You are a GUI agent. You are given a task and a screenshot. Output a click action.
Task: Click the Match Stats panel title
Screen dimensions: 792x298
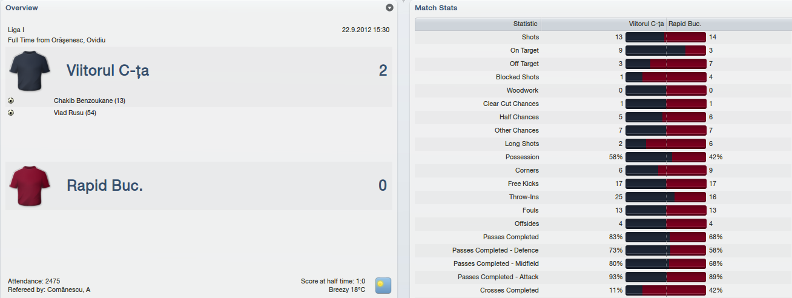(436, 8)
